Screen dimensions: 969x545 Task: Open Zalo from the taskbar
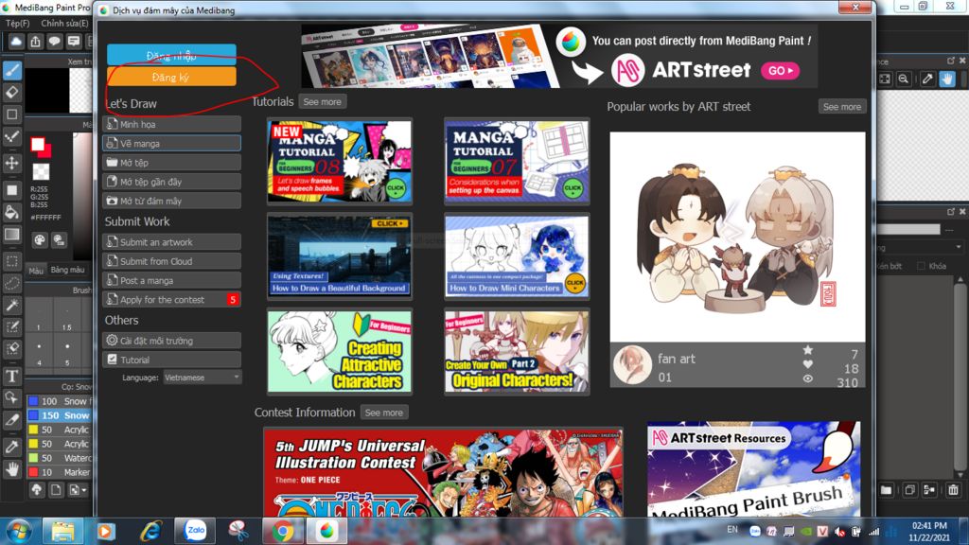point(196,531)
